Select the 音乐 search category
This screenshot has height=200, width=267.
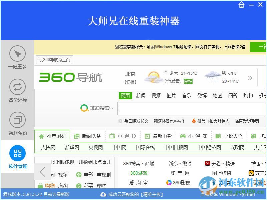187,95
